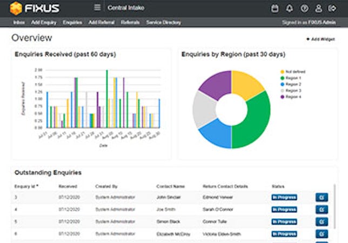Image resolution: width=348 pixels, height=243 pixels.
Task: Edit enquiry 5 for Simon Black
Action: [322, 221]
